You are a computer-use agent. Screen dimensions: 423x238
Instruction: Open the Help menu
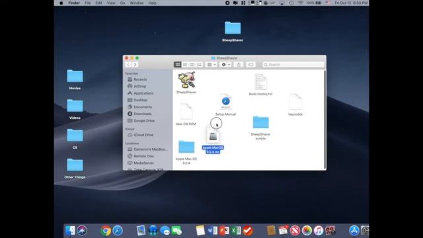(152, 3)
